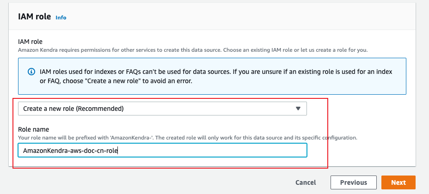
Task: Expand the dropdown arrow for role selection
Action: 298,109
